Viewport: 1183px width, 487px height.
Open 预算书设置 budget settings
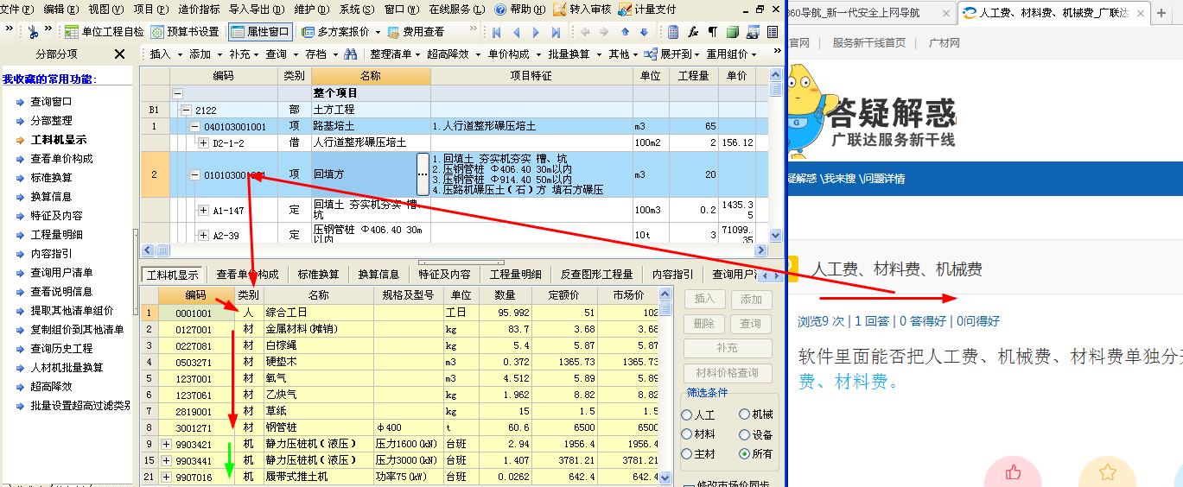coord(185,32)
